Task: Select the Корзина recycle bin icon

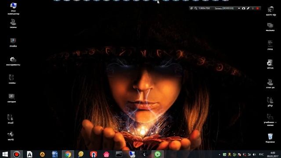Action: [270, 138]
